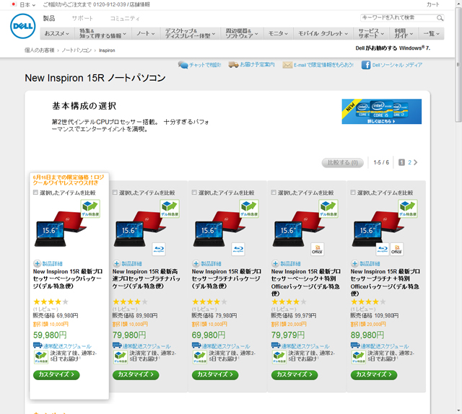Click the shipping truck icon under 59,980円
Image resolution: width=462 pixels, height=414 pixels.
[x=38, y=345]
